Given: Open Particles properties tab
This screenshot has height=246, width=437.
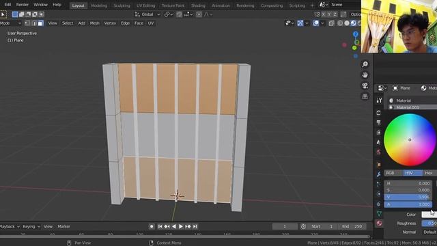Looking at the screenshot, I should (379, 184).
